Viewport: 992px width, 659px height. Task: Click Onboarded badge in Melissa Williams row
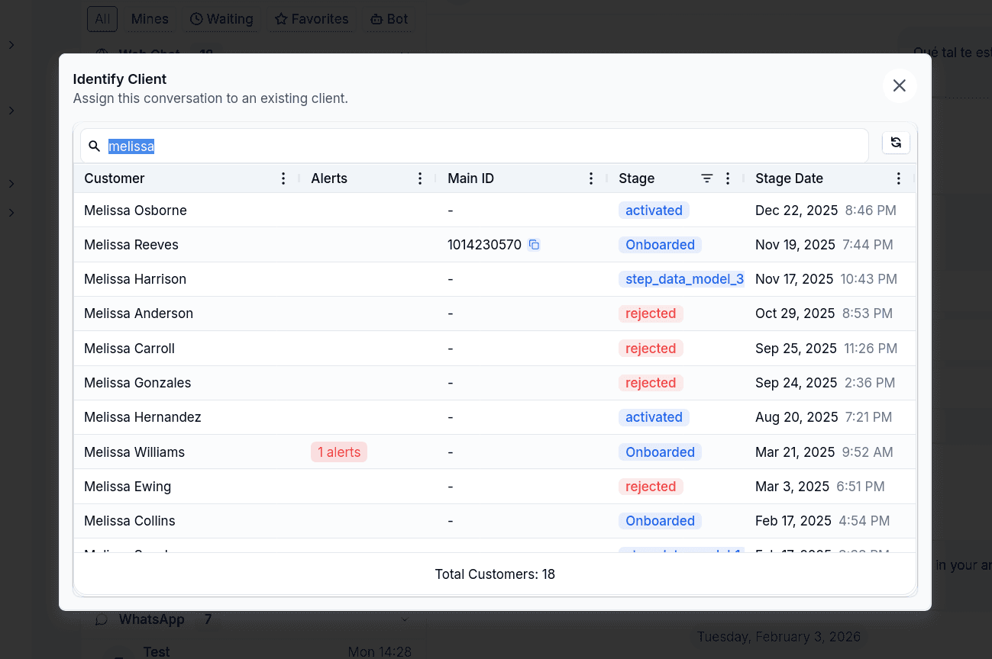pyautogui.click(x=661, y=452)
